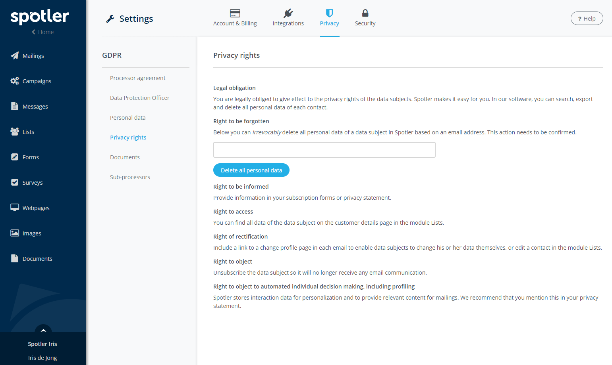
Task: Click the Account & Billing card icon
Action: pyautogui.click(x=235, y=13)
